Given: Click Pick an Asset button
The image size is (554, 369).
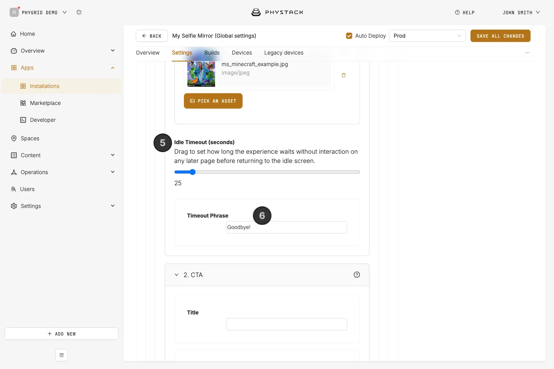Looking at the screenshot, I should [x=213, y=101].
